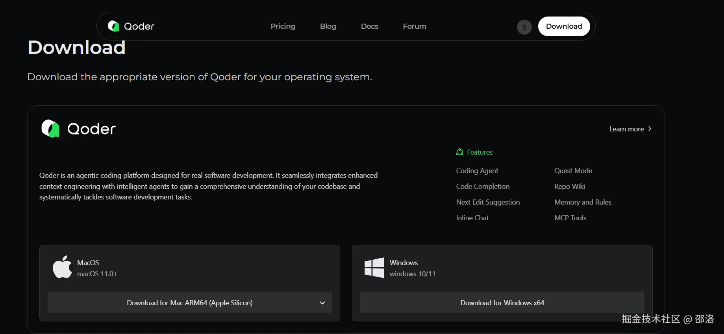Click the 'Download the appropriate version' subtitle
Screen dimensions: 724x334
point(200,77)
